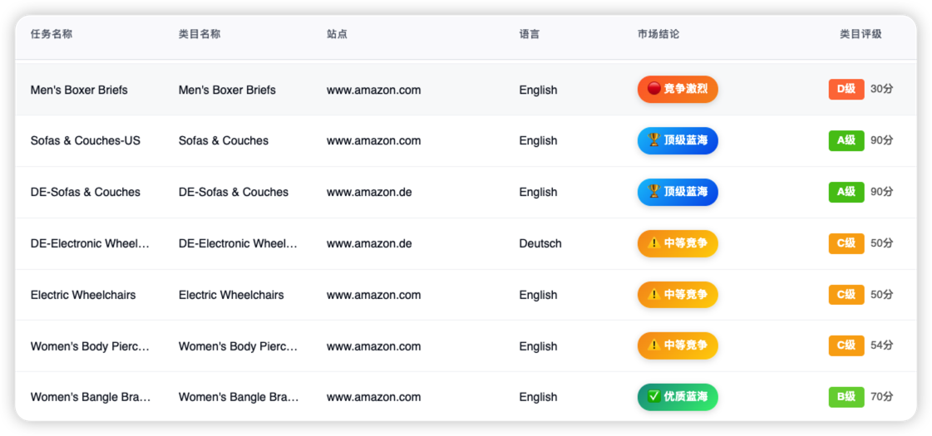Click English in Women's Body Pierc… row

tap(539, 347)
